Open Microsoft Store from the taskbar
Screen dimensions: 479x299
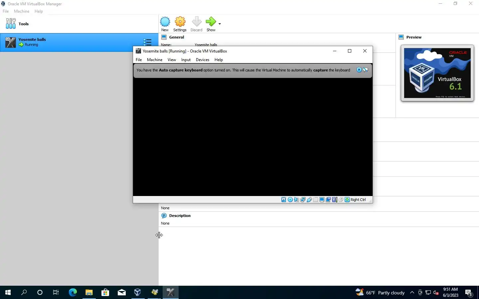105,292
